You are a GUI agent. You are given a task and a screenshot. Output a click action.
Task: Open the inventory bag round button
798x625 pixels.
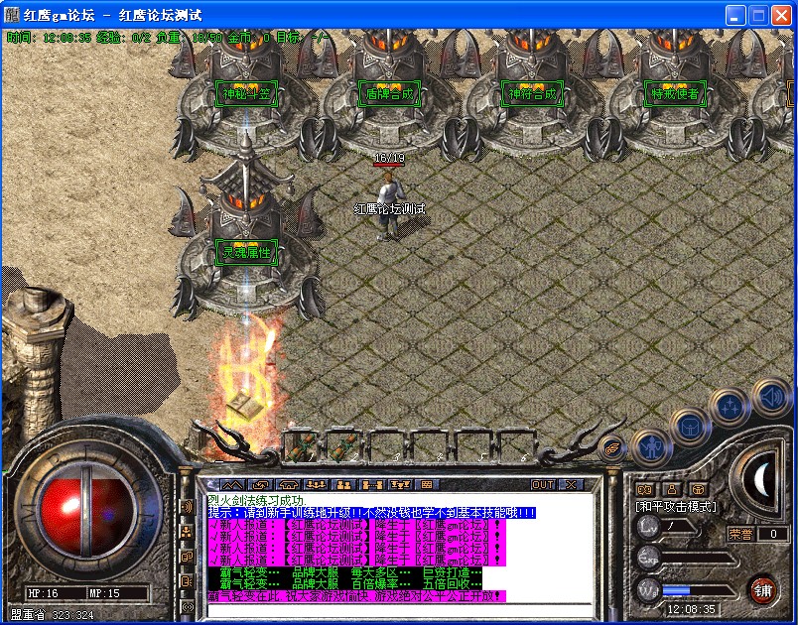(x=690, y=425)
